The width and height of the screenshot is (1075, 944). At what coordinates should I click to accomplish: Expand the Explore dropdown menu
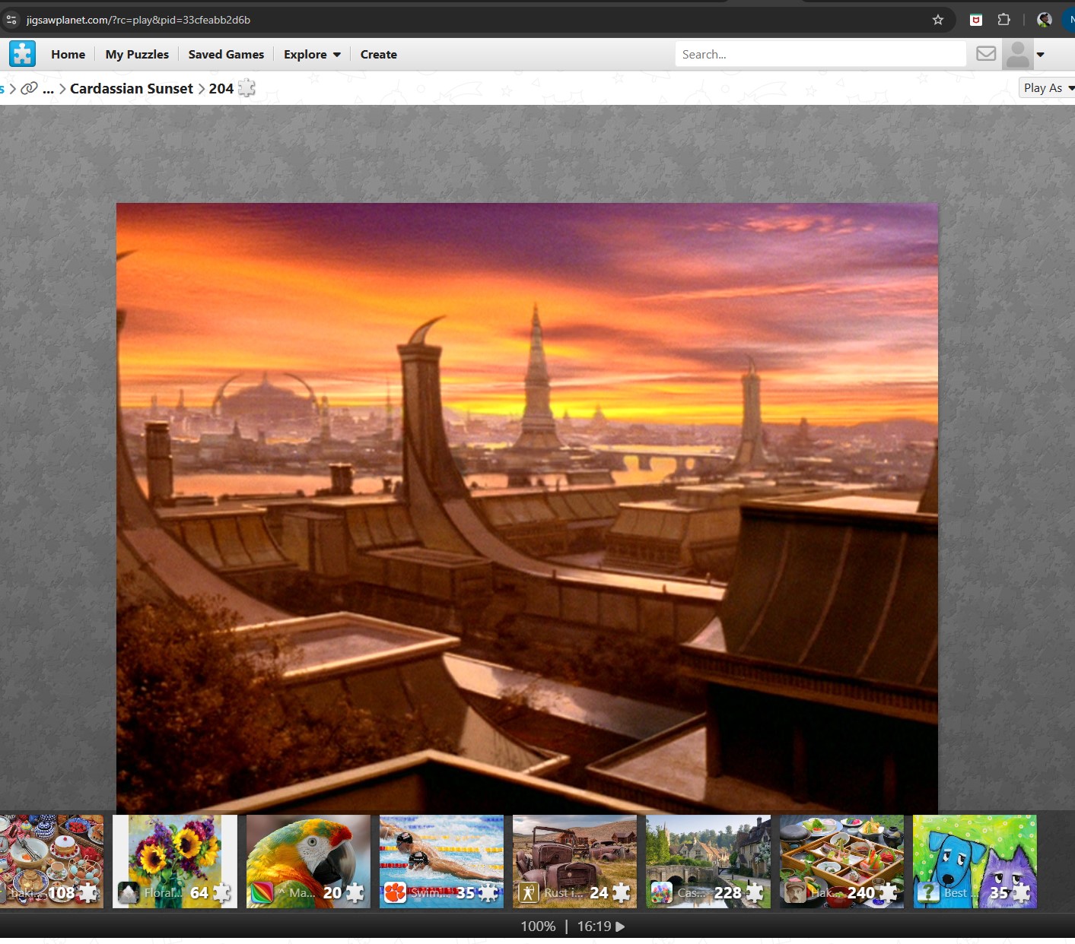tap(312, 55)
